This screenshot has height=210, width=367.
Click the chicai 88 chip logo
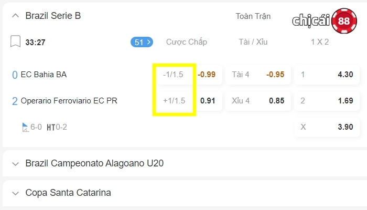[x=325, y=20]
